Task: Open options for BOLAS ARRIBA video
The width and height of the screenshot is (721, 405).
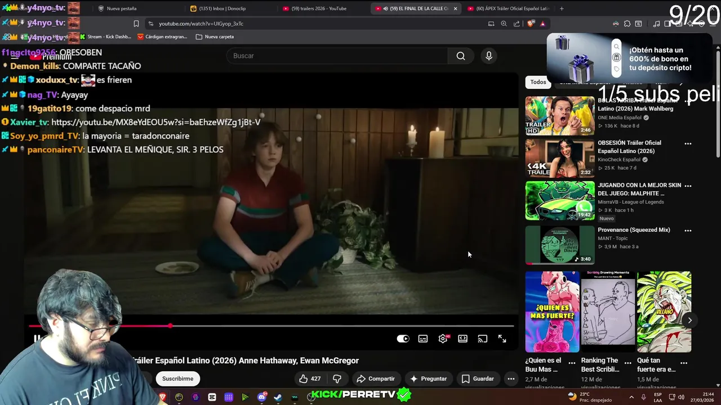Action: 688,101
